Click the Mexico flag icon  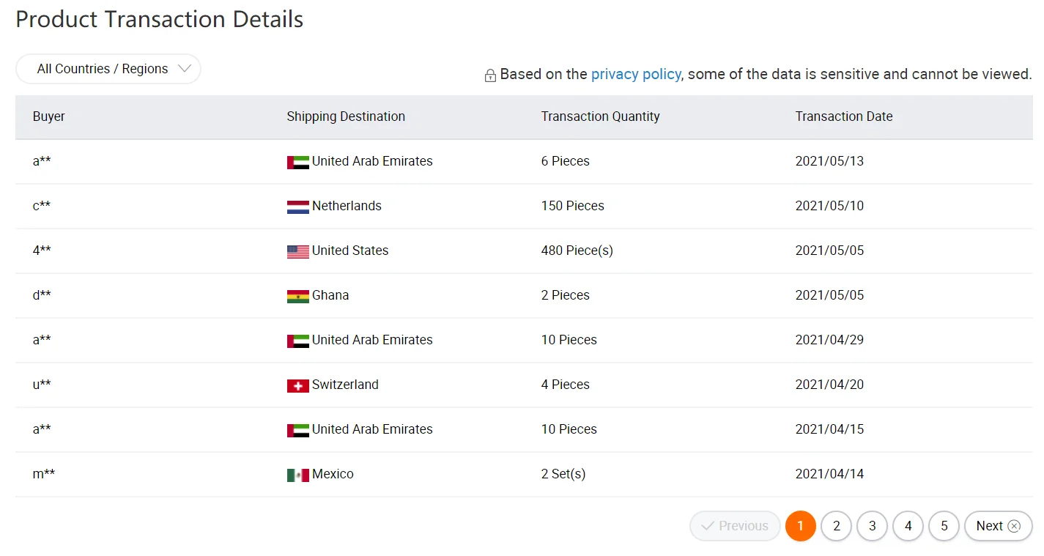coord(297,475)
